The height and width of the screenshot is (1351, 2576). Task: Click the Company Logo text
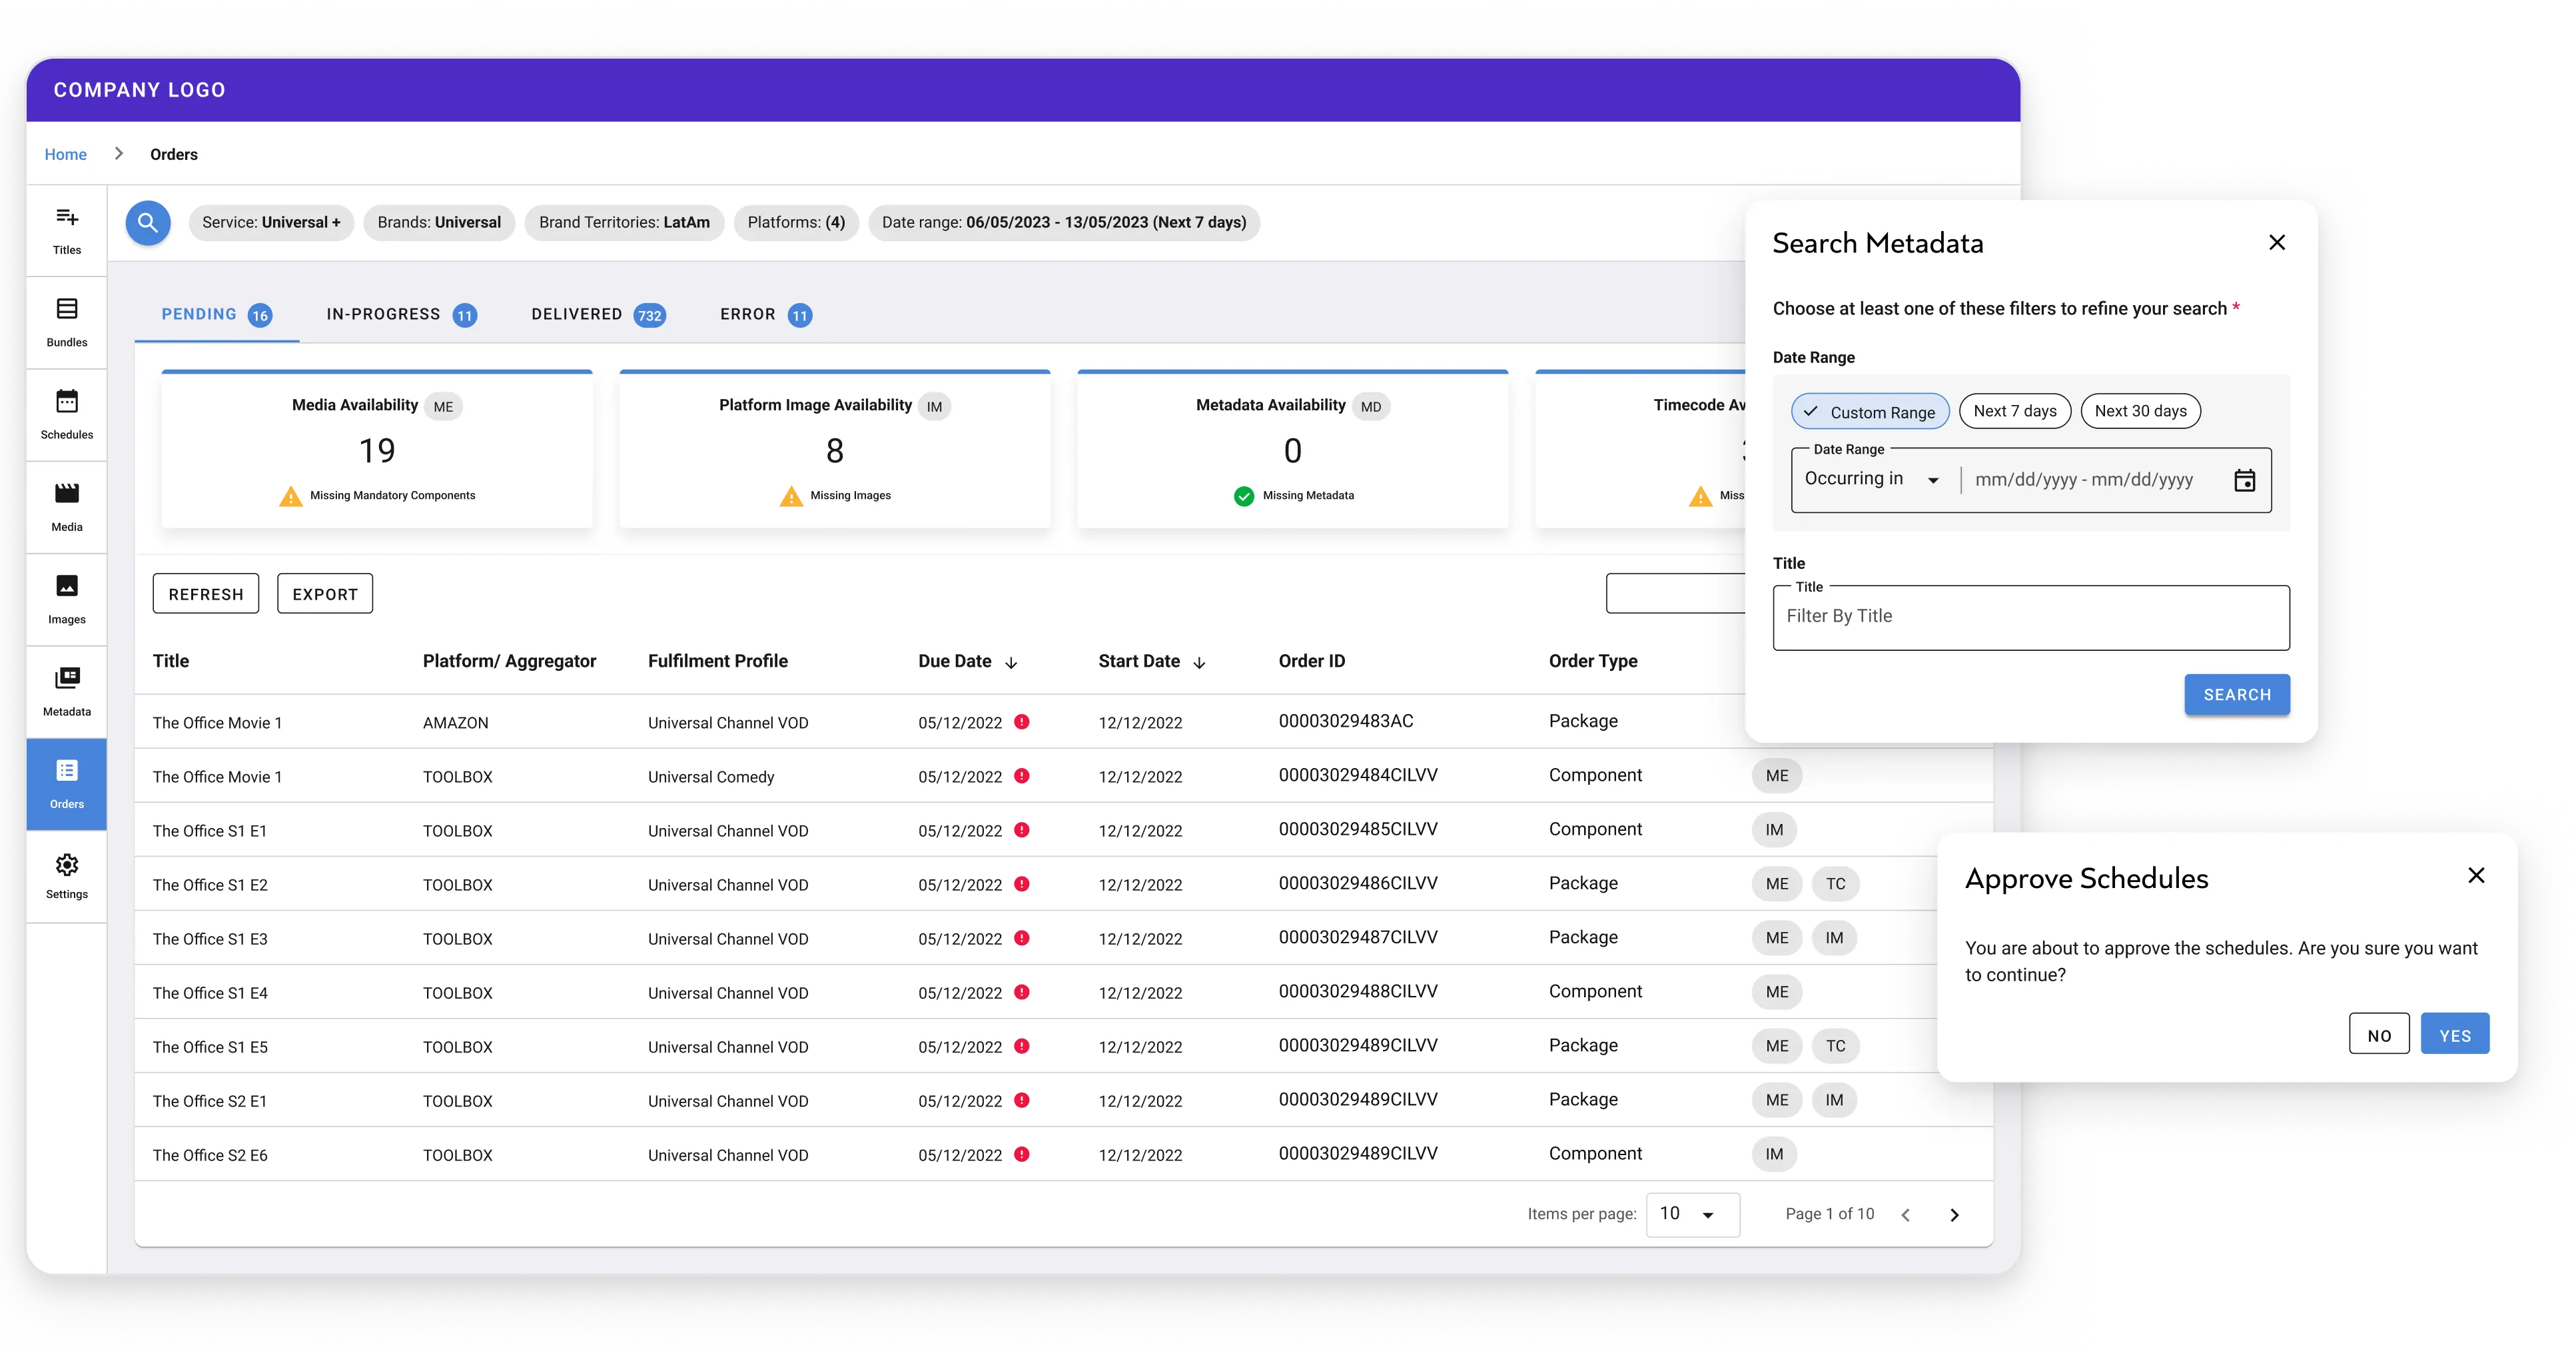click(x=140, y=89)
